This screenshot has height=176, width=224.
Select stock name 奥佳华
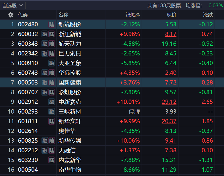[67, 131]
